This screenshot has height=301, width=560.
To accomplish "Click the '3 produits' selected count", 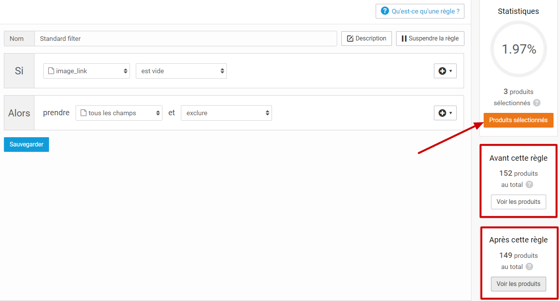I will pos(518,92).
